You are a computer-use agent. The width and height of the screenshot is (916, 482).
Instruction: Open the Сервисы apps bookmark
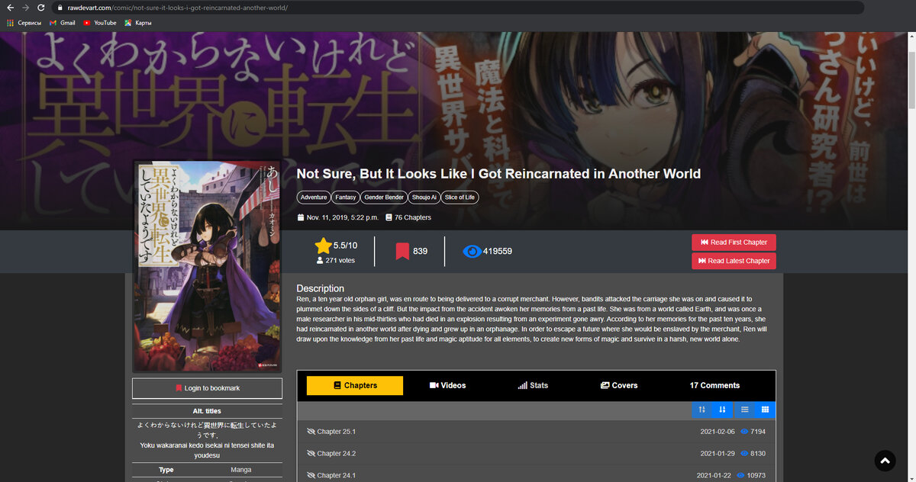click(x=24, y=23)
